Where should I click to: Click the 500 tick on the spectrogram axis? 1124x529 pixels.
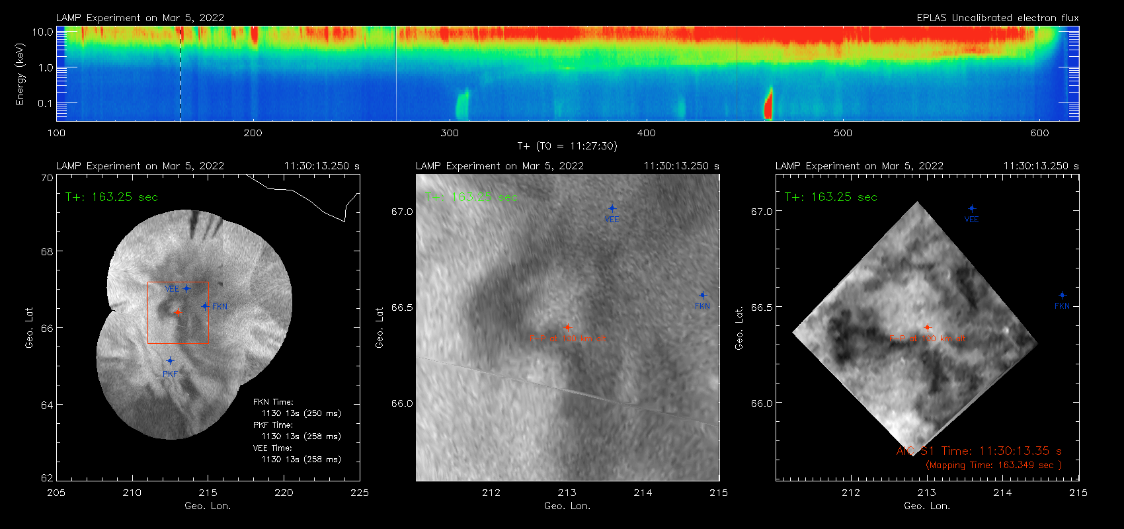(843, 133)
